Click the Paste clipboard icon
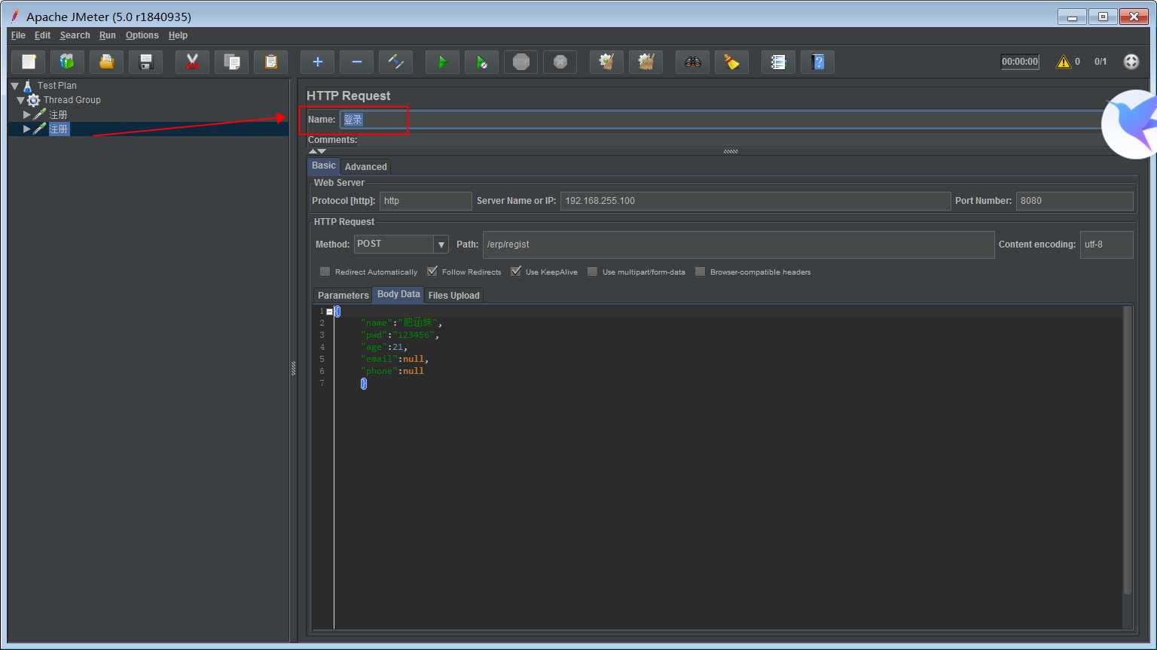This screenshot has width=1157, height=650. tap(271, 62)
